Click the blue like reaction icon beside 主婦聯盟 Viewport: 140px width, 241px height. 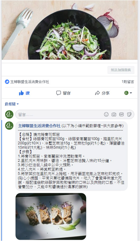(7, 82)
